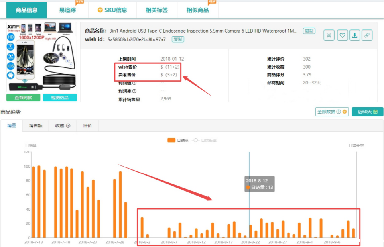384x247 pixels.
Task: Switch to the 易追踪 tab
Action: 67,10
